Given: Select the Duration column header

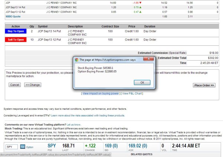Looking at the screenshot, I should pyautogui.click(x=150, y=26).
